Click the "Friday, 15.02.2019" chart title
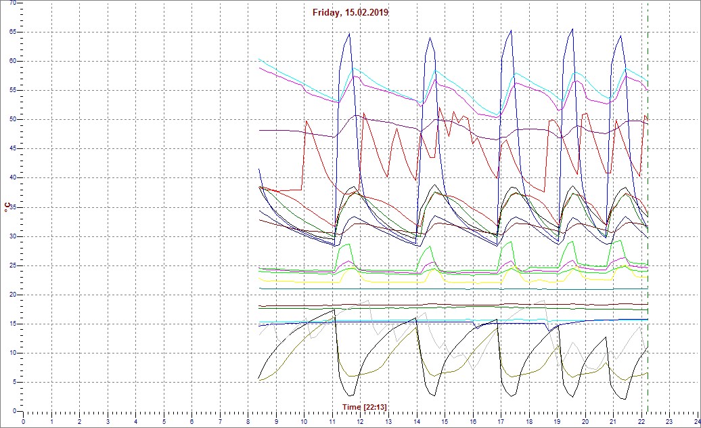Screen dimensions: 701x428 point(350,12)
